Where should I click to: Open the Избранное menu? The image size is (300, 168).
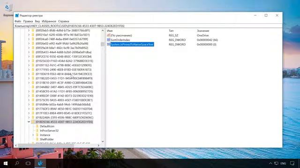coord(49,21)
